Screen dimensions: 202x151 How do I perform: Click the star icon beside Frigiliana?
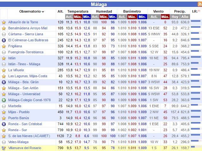coord(4,46)
